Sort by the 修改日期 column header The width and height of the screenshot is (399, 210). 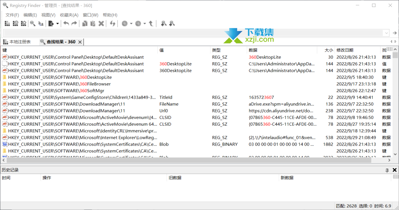[x=358, y=50]
